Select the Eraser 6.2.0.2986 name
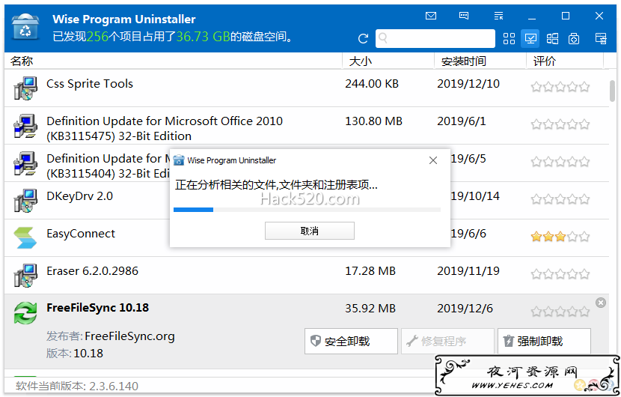 pyautogui.click(x=92, y=271)
